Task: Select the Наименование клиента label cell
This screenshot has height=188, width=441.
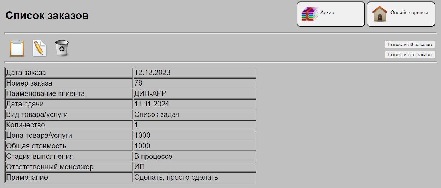Action: [x=69, y=93]
